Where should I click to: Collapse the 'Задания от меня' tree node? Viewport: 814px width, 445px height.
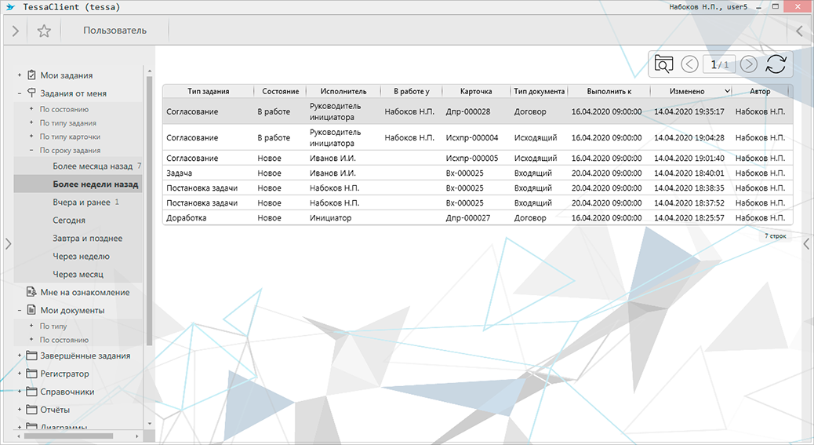tap(19, 93)
